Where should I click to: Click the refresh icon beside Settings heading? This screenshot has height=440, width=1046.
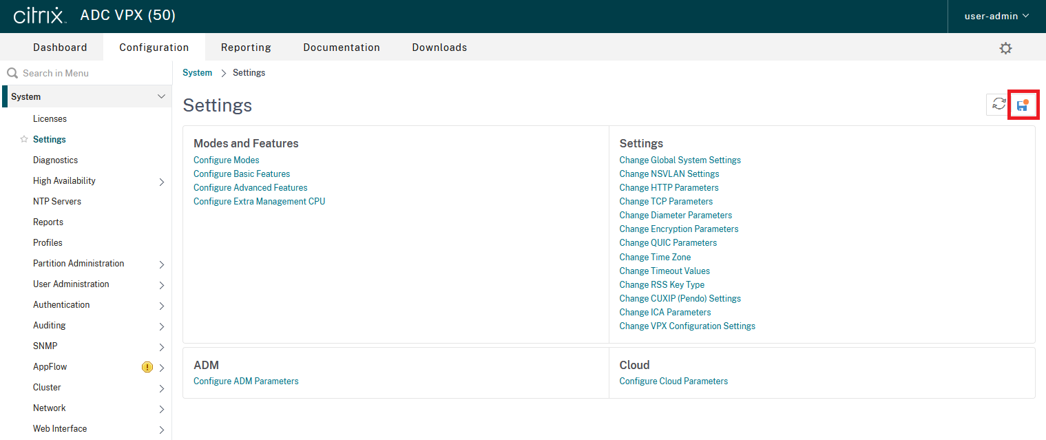[998, 105]
